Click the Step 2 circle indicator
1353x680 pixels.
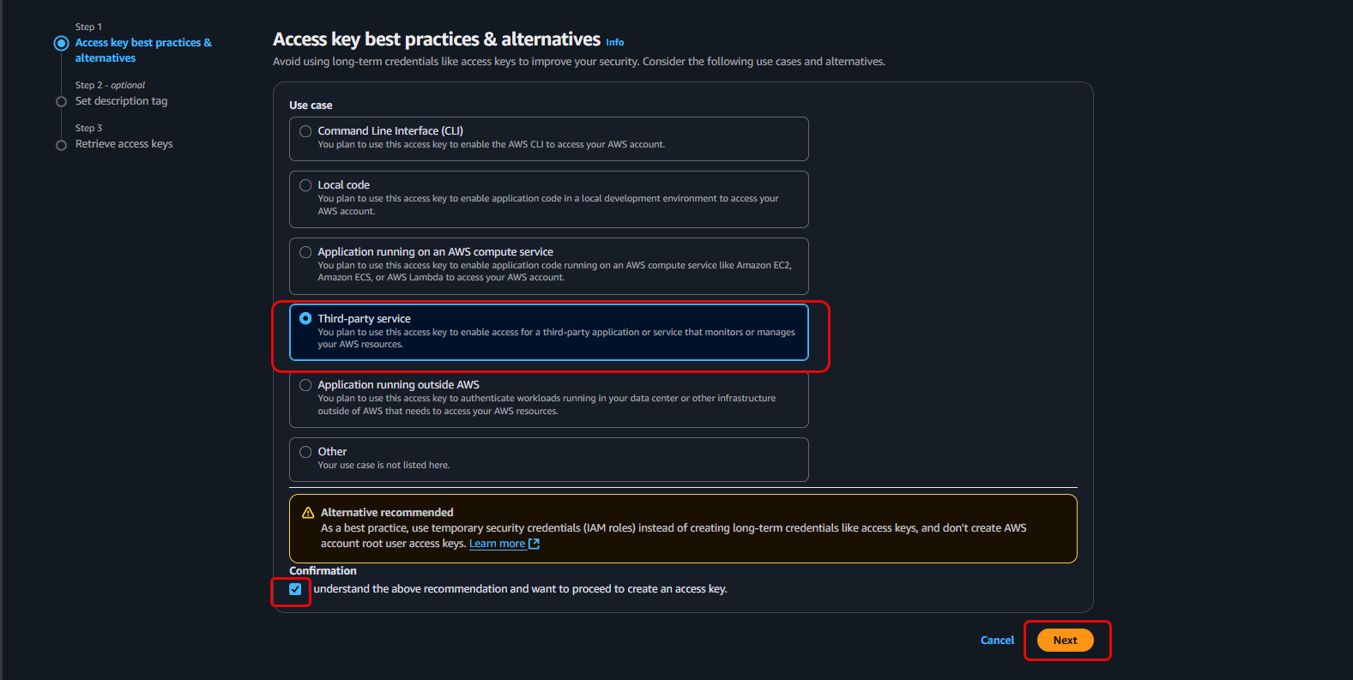61,100
